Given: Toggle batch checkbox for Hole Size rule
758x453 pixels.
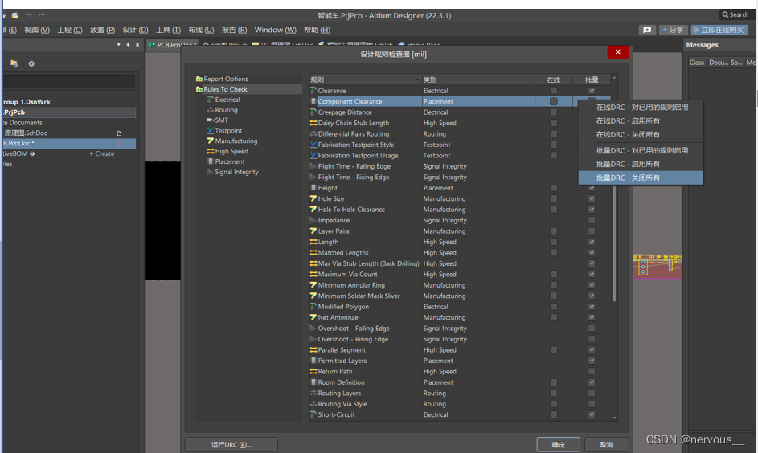Looking at the screenshot, I should click(592, 198).
